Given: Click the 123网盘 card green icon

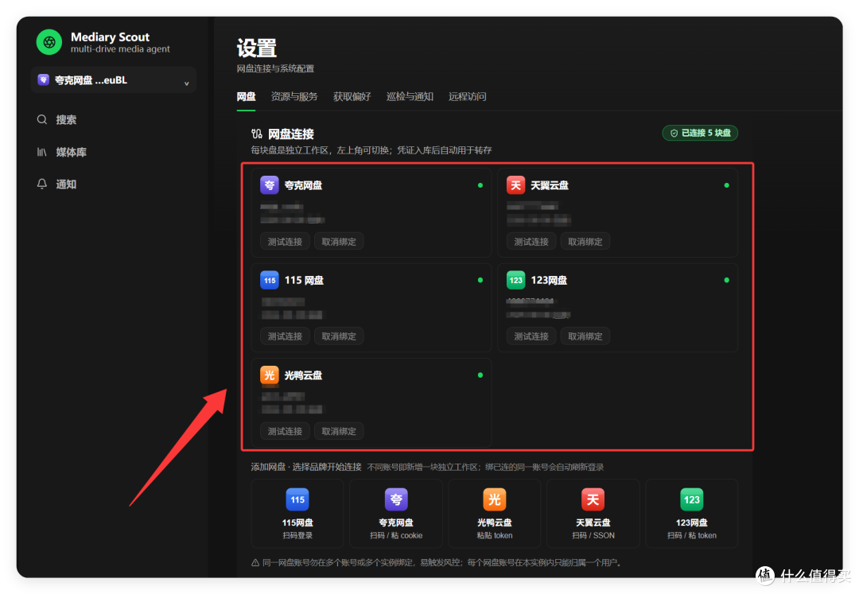Looking at the screenshot, I should click(515, 281).
